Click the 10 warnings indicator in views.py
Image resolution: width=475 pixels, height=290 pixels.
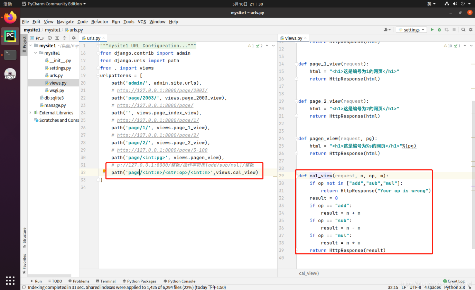click(x=447, y=46)
